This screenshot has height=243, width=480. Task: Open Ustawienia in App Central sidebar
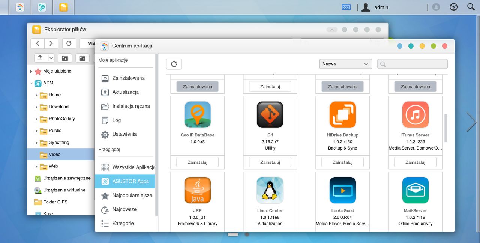click(x=125, y=134)
